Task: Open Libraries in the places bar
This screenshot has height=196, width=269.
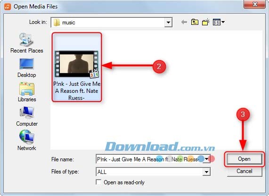Action: [x=27, y=92]
